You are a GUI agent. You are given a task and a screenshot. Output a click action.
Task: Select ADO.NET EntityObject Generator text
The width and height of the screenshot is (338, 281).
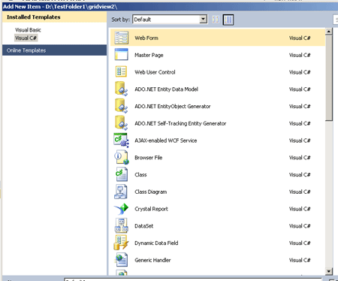click(173, 107)
